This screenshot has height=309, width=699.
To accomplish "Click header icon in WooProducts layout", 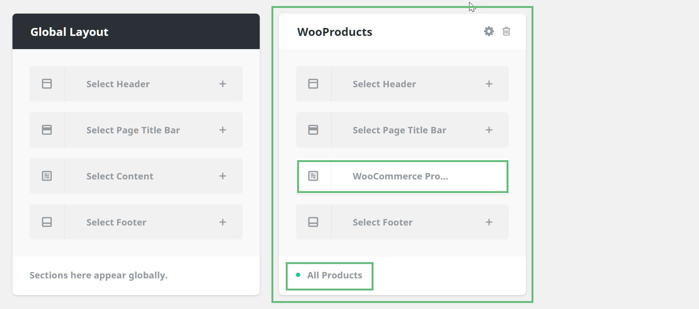I will pos(313,84).
